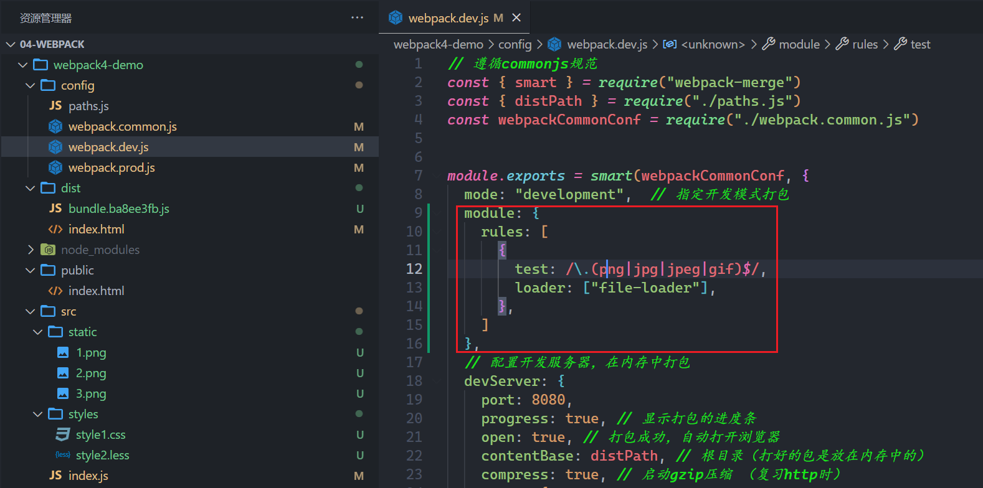Click the webpack4-demo folder icon
The image size is (983, 488).
[40, 65]
